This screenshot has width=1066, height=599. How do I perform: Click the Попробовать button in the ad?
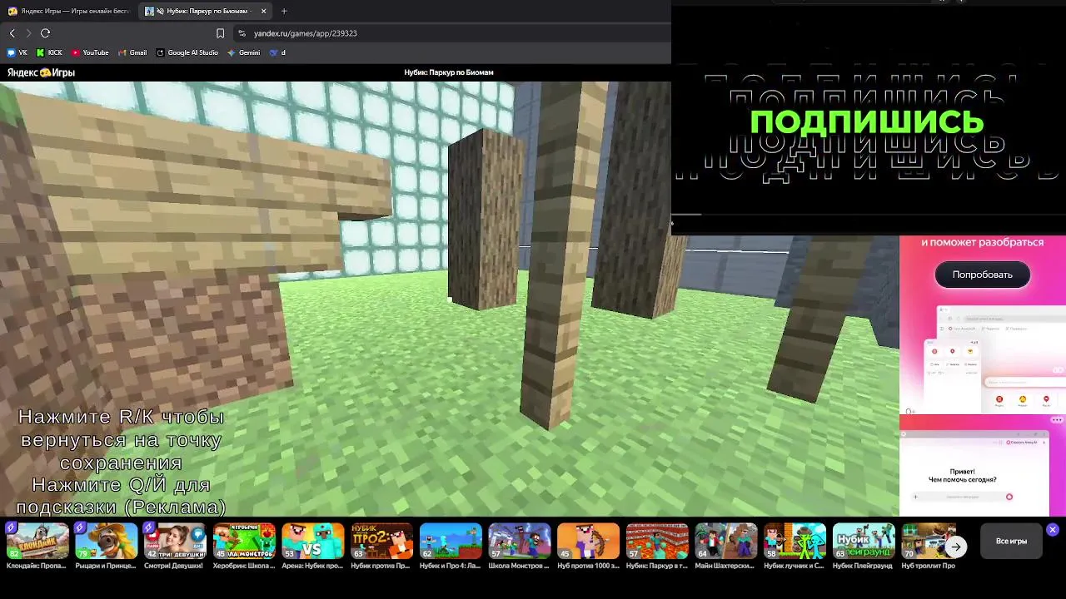[983, 275]
